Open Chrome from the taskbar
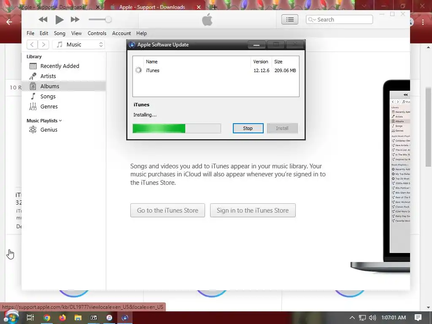Viewport: 432px width, 324px height. 47,318
